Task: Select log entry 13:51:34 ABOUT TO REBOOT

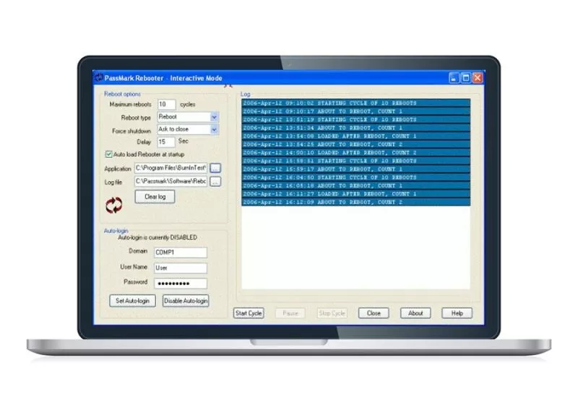Action: [x=356, y=128]
